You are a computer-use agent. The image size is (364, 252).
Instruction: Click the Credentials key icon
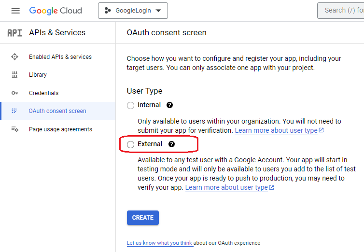pyautogui.click(x=14, y=93)
